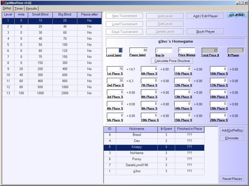Click the Big Blind column header
Viewport: 249px width, 186px height.
65,15
